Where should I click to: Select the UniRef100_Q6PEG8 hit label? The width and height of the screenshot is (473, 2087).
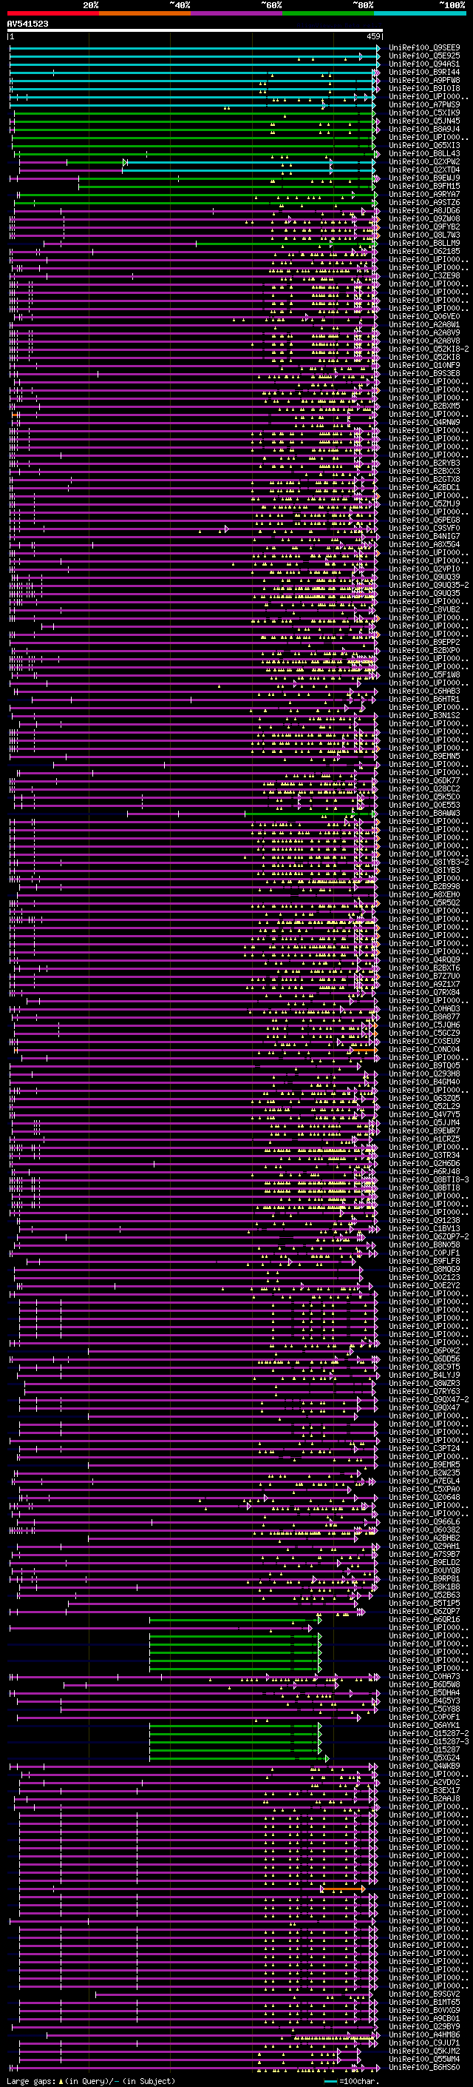424,520
